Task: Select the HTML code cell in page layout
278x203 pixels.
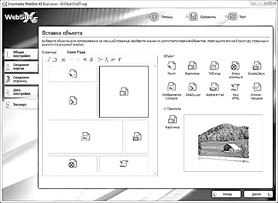Action: (x=124, y=164)
